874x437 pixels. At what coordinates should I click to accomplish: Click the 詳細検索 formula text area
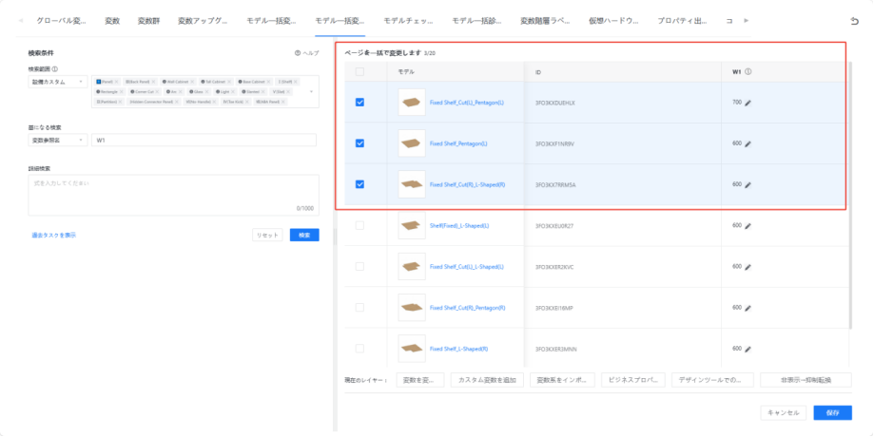point(174,196)
